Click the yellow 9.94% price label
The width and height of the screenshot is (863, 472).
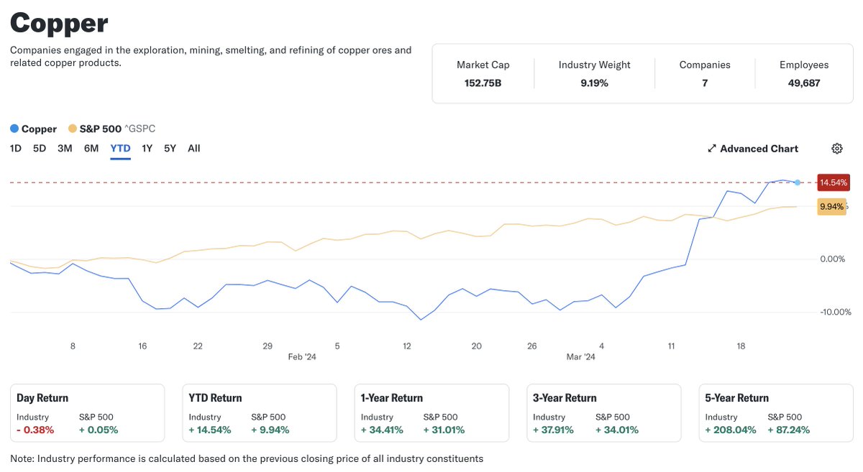tap(832, 207)
